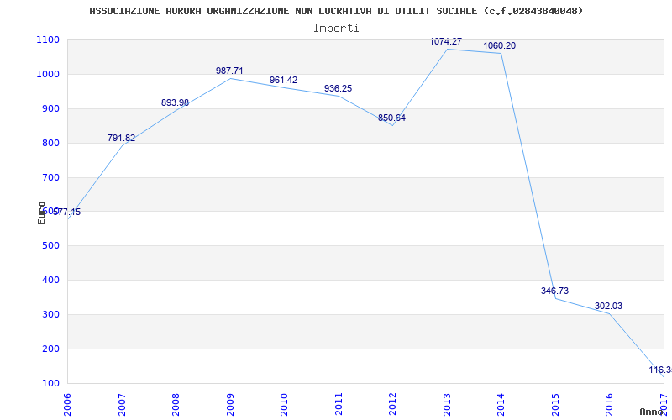Select the 893.98 data label
The width and height of the screenshot is (672, 420).
pos(175,102)
